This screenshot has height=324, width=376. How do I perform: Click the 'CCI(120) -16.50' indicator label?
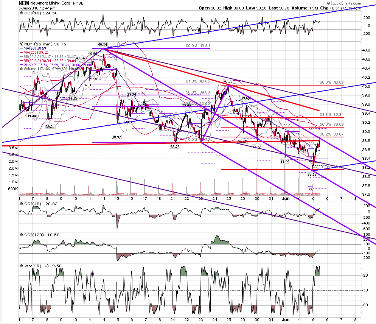point(40,235)
